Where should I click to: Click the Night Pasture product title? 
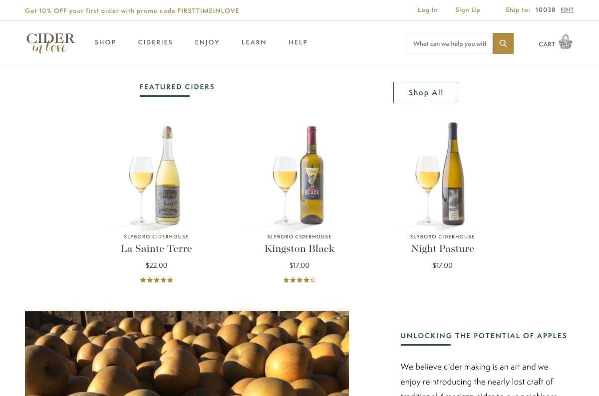coord(443,248)
